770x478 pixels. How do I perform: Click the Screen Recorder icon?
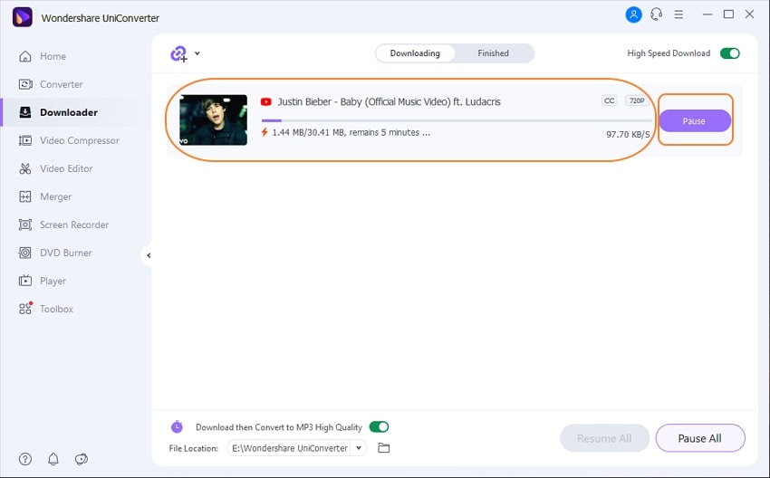click(25, 225)
